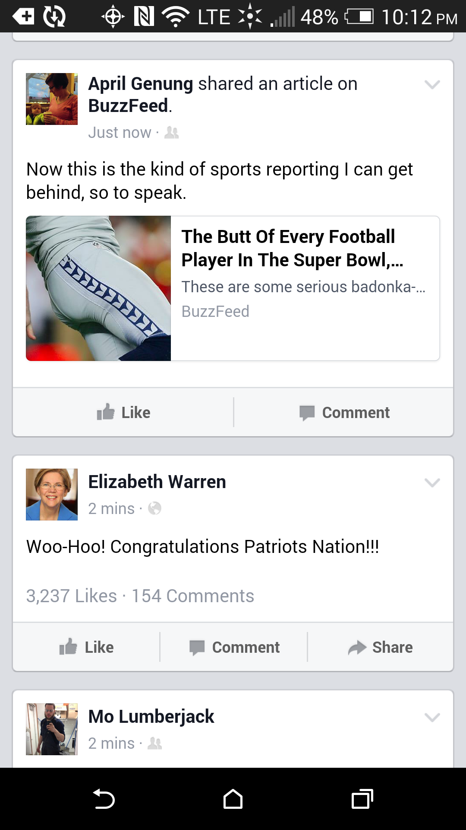
Task: Tap the Android home navigation icon
Action: [233, 799]
